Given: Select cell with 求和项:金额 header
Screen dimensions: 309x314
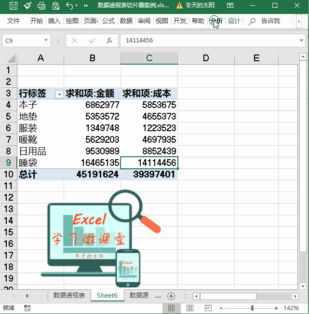Looking at the screenshot, I should click(92, 93).
